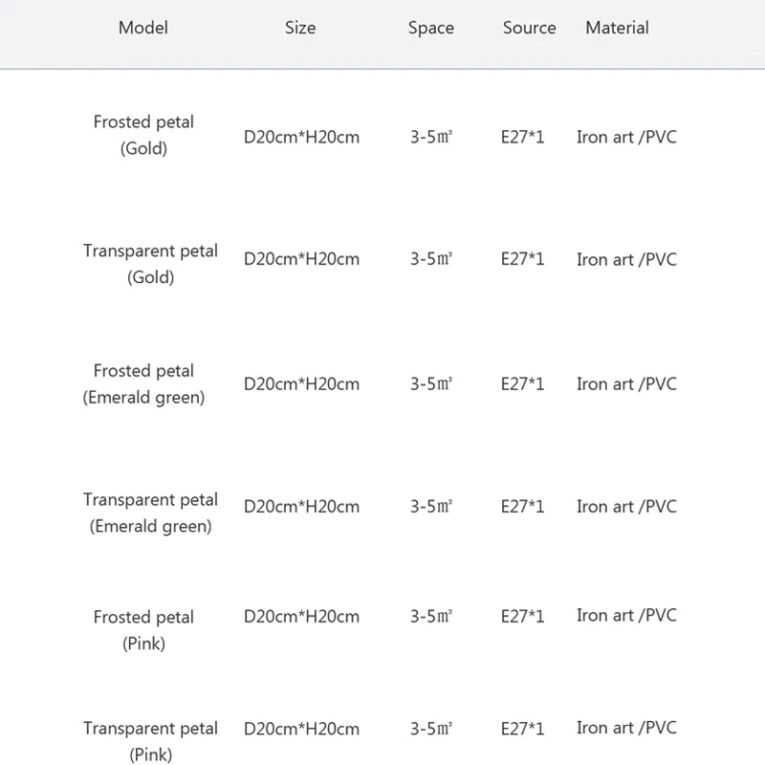The width and height of the screenshot is (765, 765).
Task: Click Iron art /PVC in Transparent (Emerald green) row
Action: [x=626, y=506]
